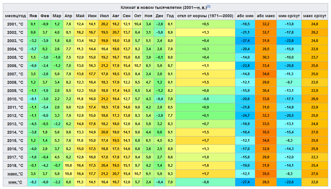Click the 'макс.°C' row header
The image size is (331, 189).
[x=15, y=174]
